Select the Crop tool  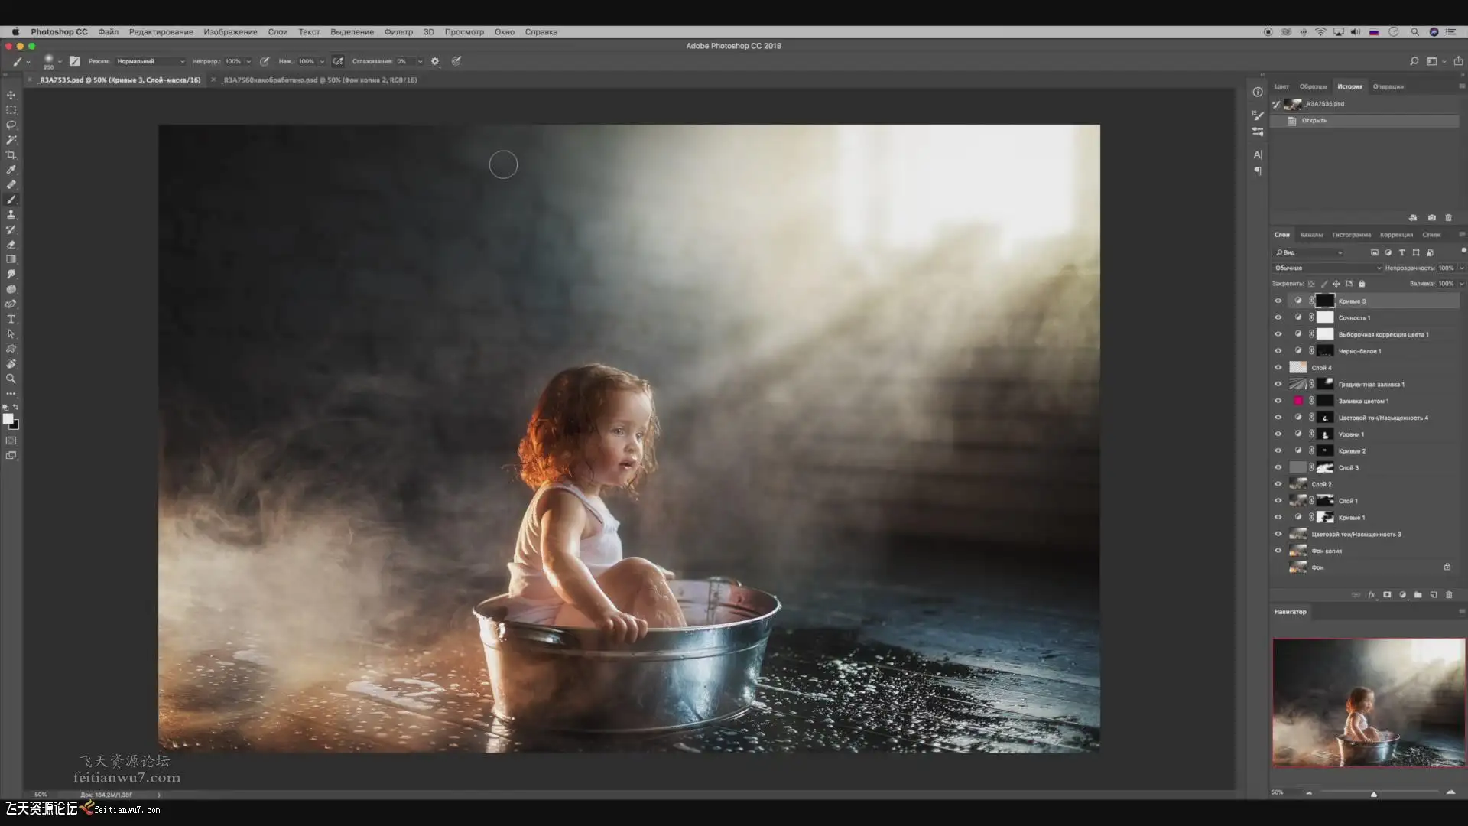(x=11, y=154)
